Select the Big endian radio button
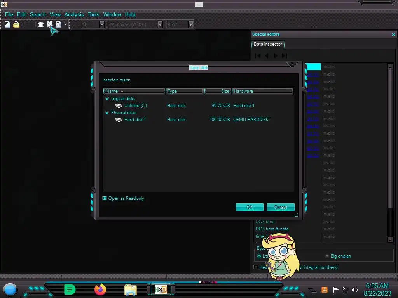Screen dimensions: 398x298 (327, 256)
